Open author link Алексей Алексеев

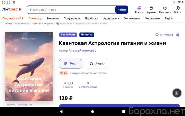click(82, 50)
